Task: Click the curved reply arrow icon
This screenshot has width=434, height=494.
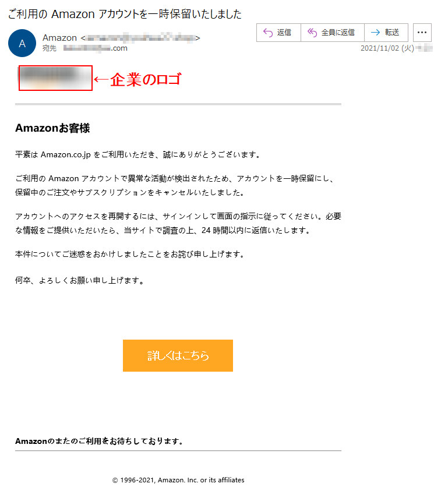Action: pyautogui.click(x=268, y=33)
